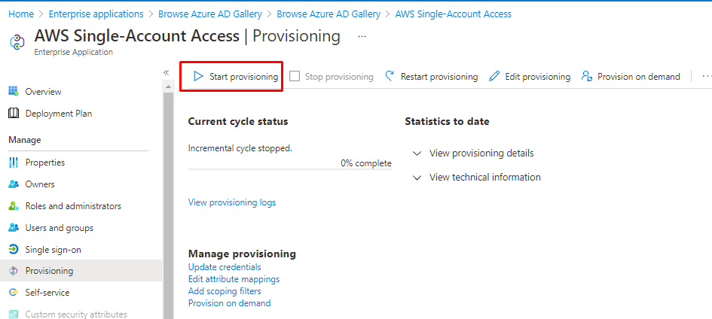Open the toolbar overflow ellipsis menu
This screenshot has height=319, width=712.
[x=706, y=77]
